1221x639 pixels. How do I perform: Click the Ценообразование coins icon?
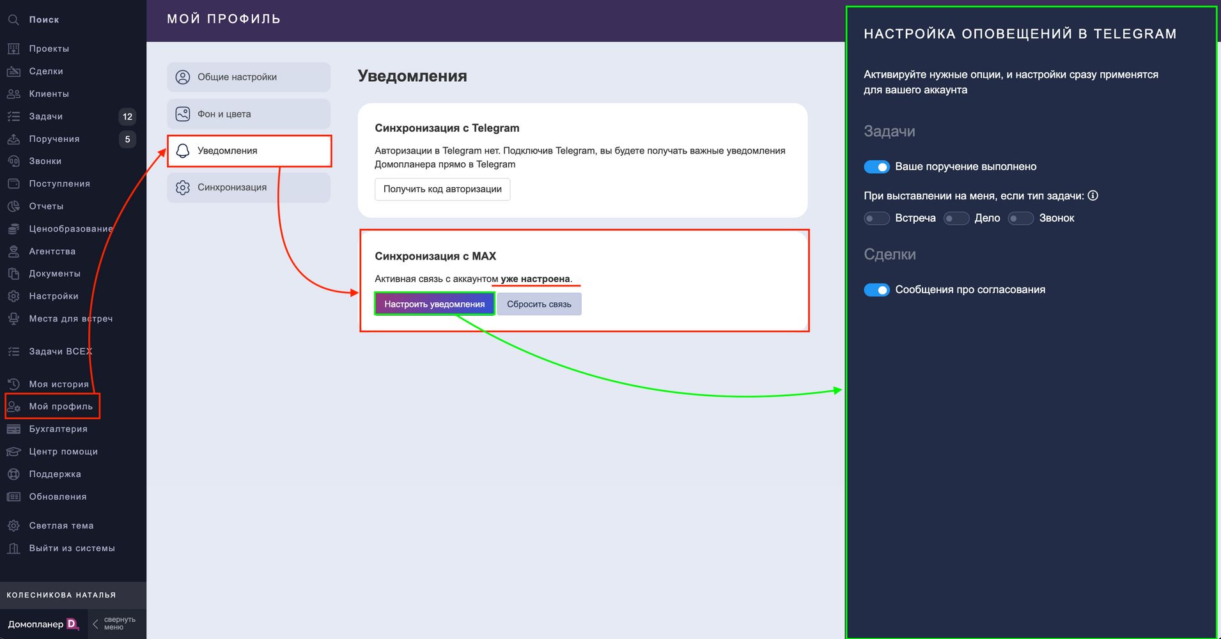[13, 229]
